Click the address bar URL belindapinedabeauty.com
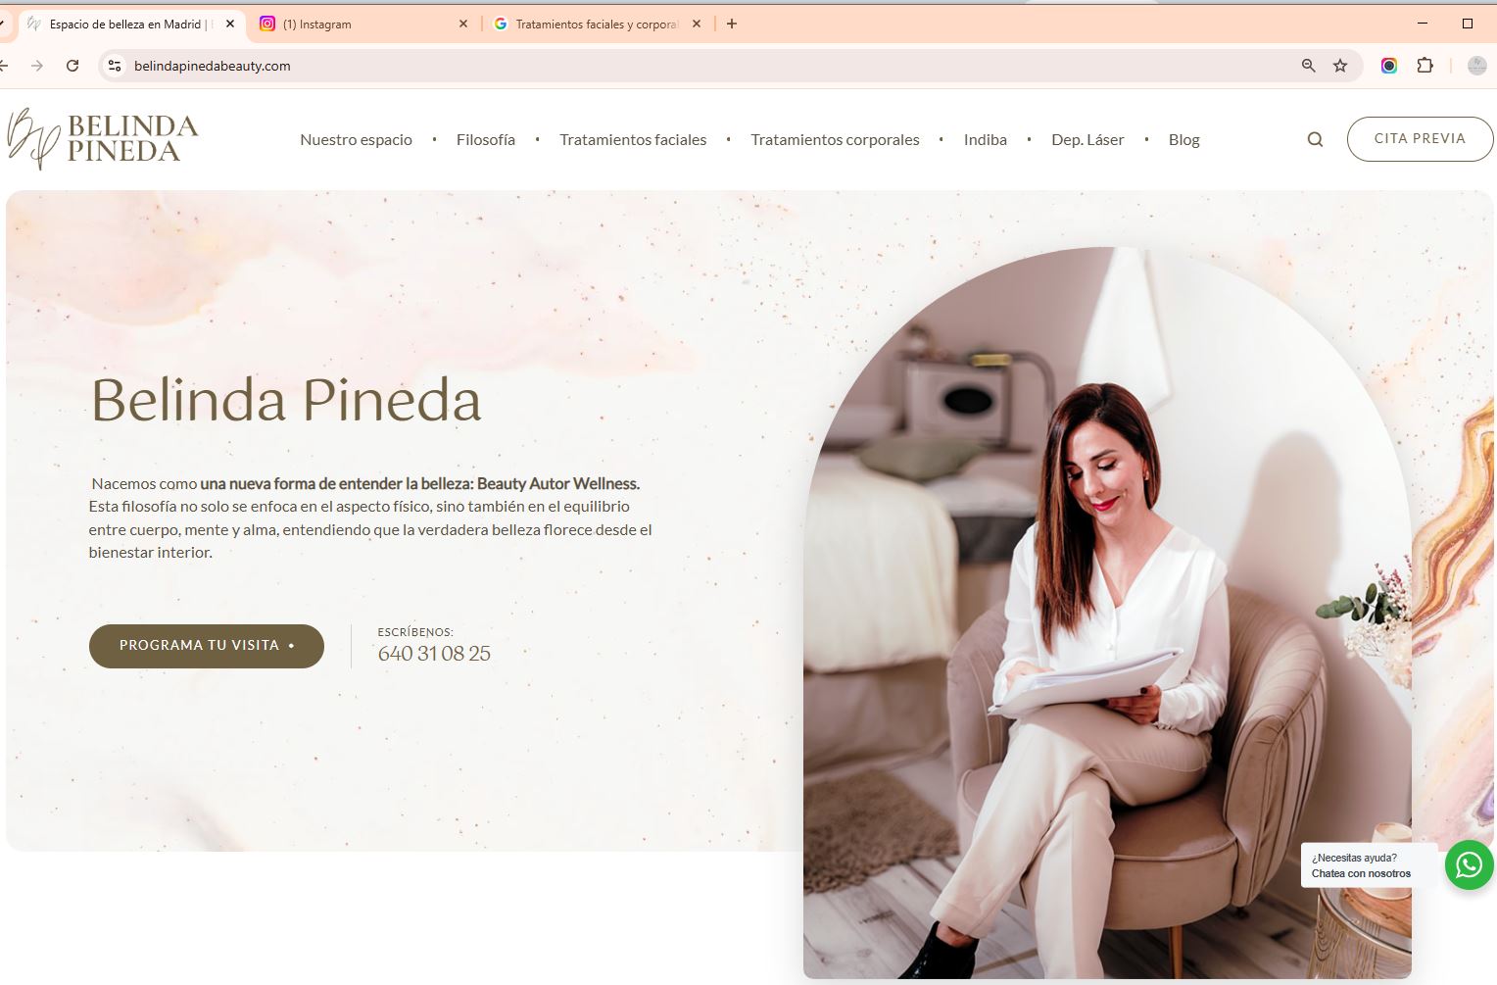Screen dimensions: 1497x985 [213, 66]
